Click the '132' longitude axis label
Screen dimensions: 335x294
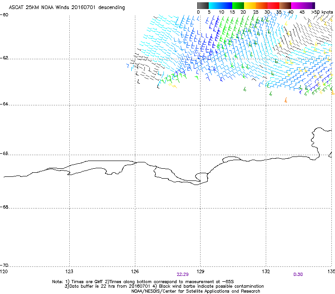[266, 271]
